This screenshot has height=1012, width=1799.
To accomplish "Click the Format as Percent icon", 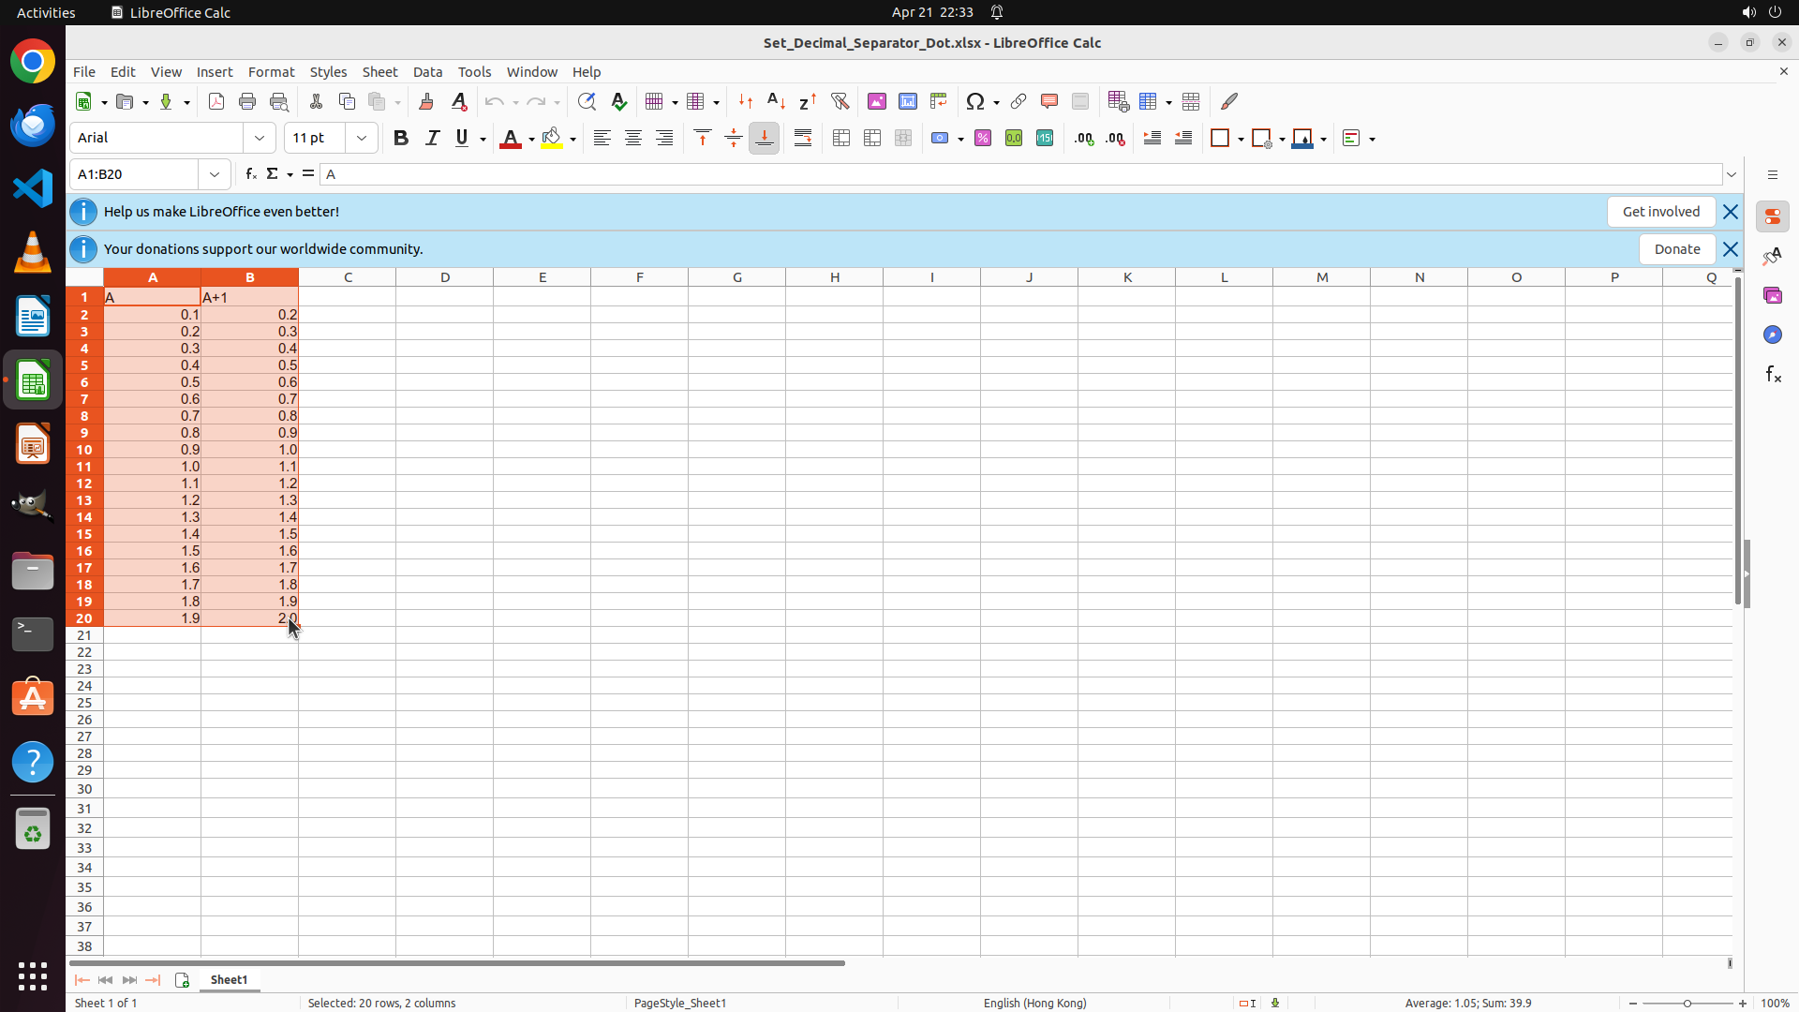I will (x=983, y=139).
